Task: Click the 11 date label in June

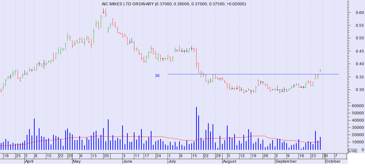Action: pos(137,156)
